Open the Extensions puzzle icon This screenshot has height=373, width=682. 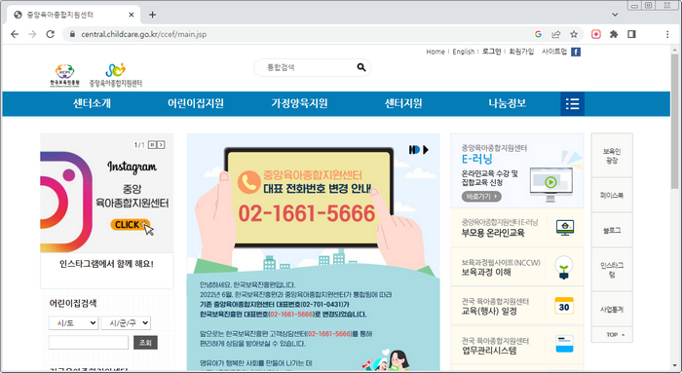(614, 34)
